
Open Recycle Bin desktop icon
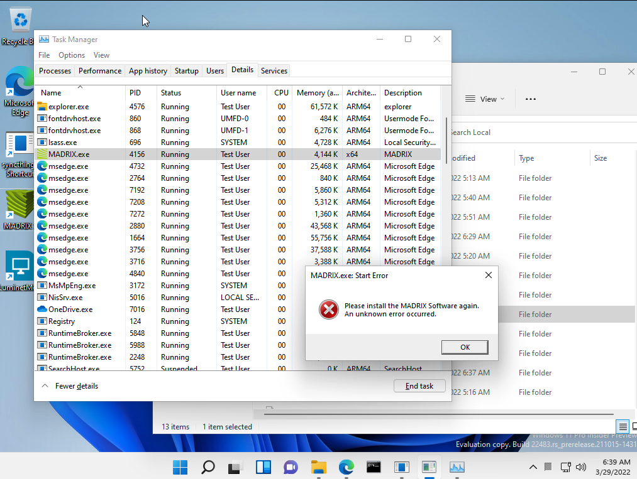[19, 26]
